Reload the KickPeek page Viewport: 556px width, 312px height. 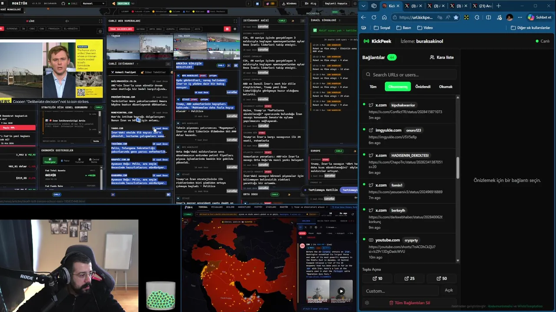[374, 17]
